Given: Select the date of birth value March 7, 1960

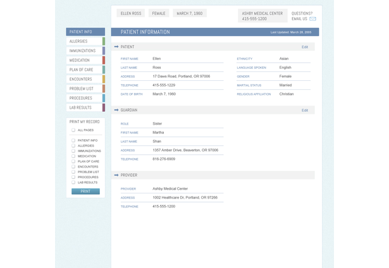Looking at the screenshot, I should point(164,94).
